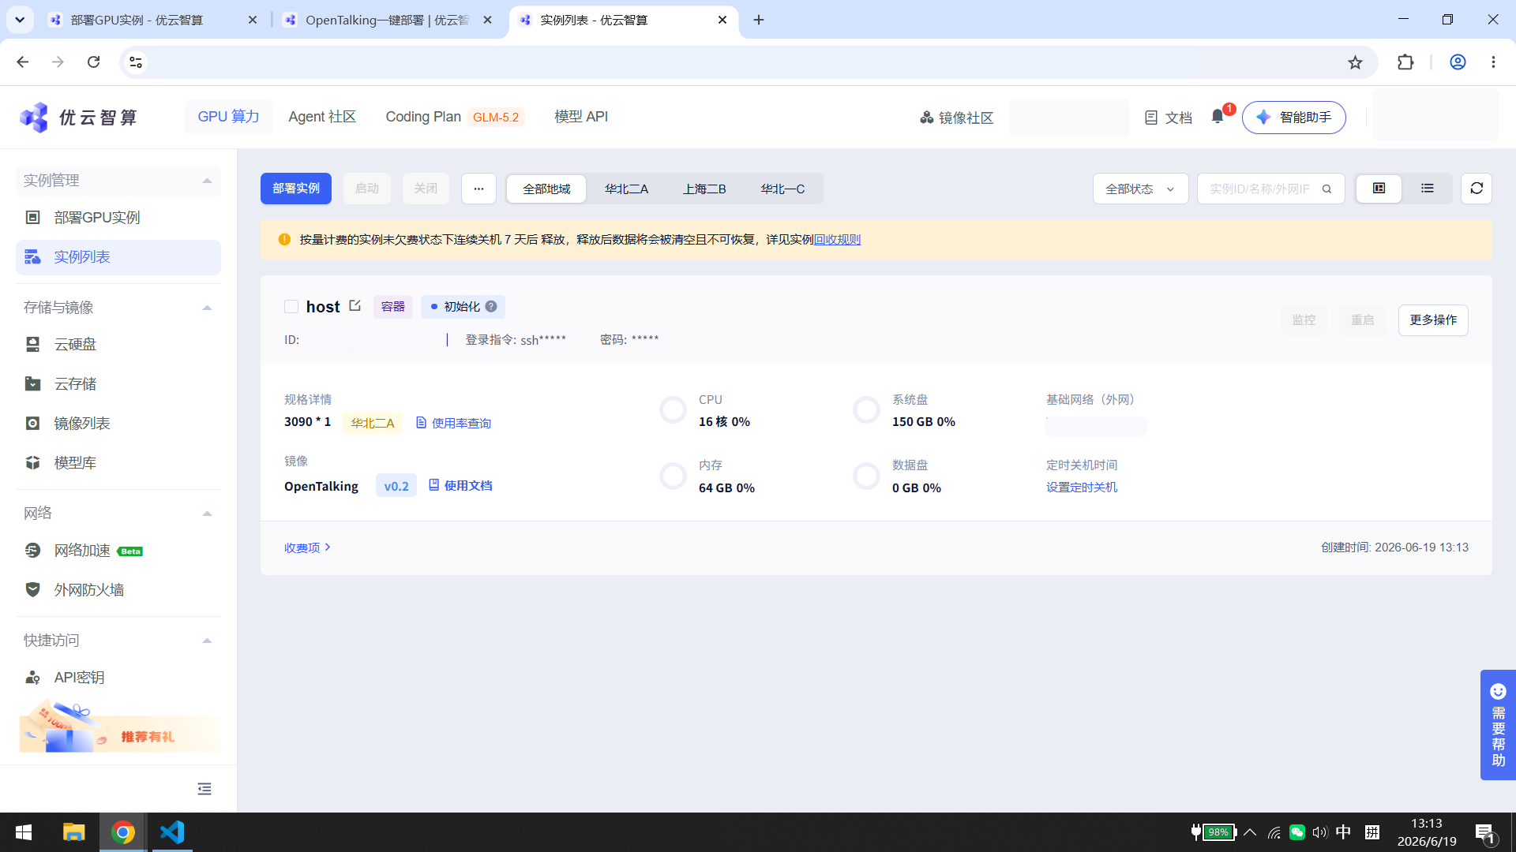Open the browser tab search dropdown

20,20
